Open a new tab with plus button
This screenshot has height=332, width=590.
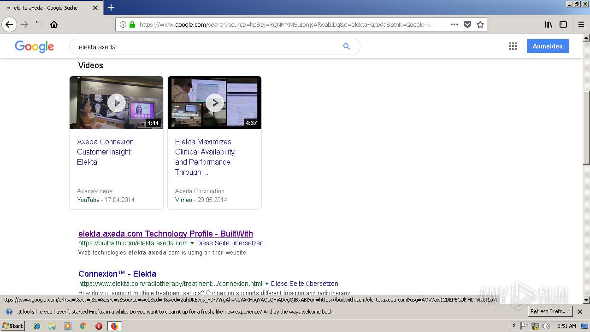pyautogui.click(x=111, y=7)
